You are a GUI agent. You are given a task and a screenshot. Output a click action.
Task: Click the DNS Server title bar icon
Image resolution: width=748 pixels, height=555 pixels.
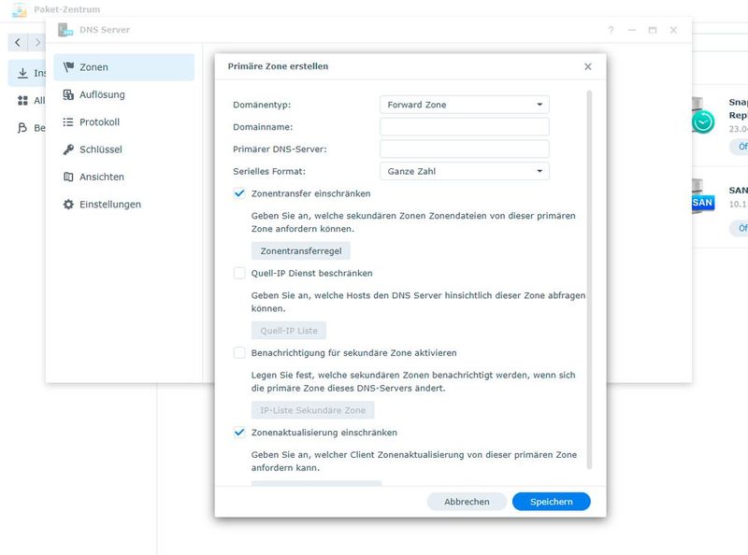click(64, 30)
